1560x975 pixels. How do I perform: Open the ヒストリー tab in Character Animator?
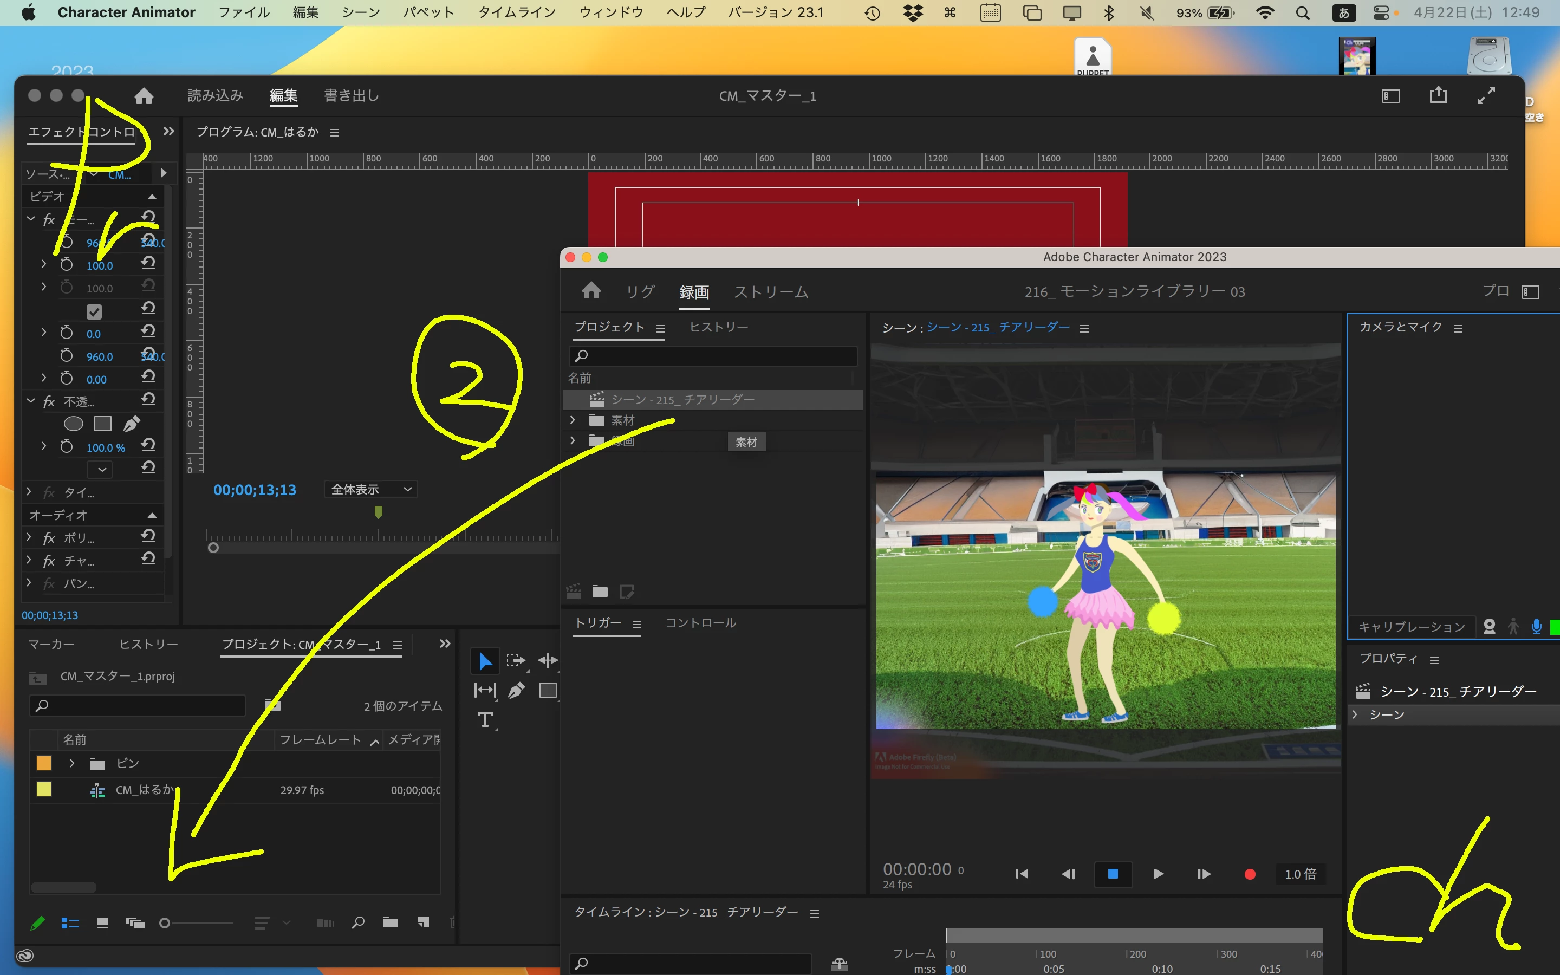click(x=719, y=327)
